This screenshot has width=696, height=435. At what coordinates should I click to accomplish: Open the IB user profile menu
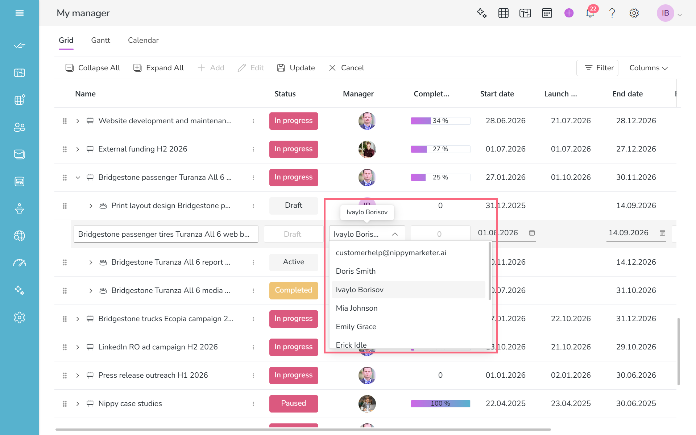point(669,13)
